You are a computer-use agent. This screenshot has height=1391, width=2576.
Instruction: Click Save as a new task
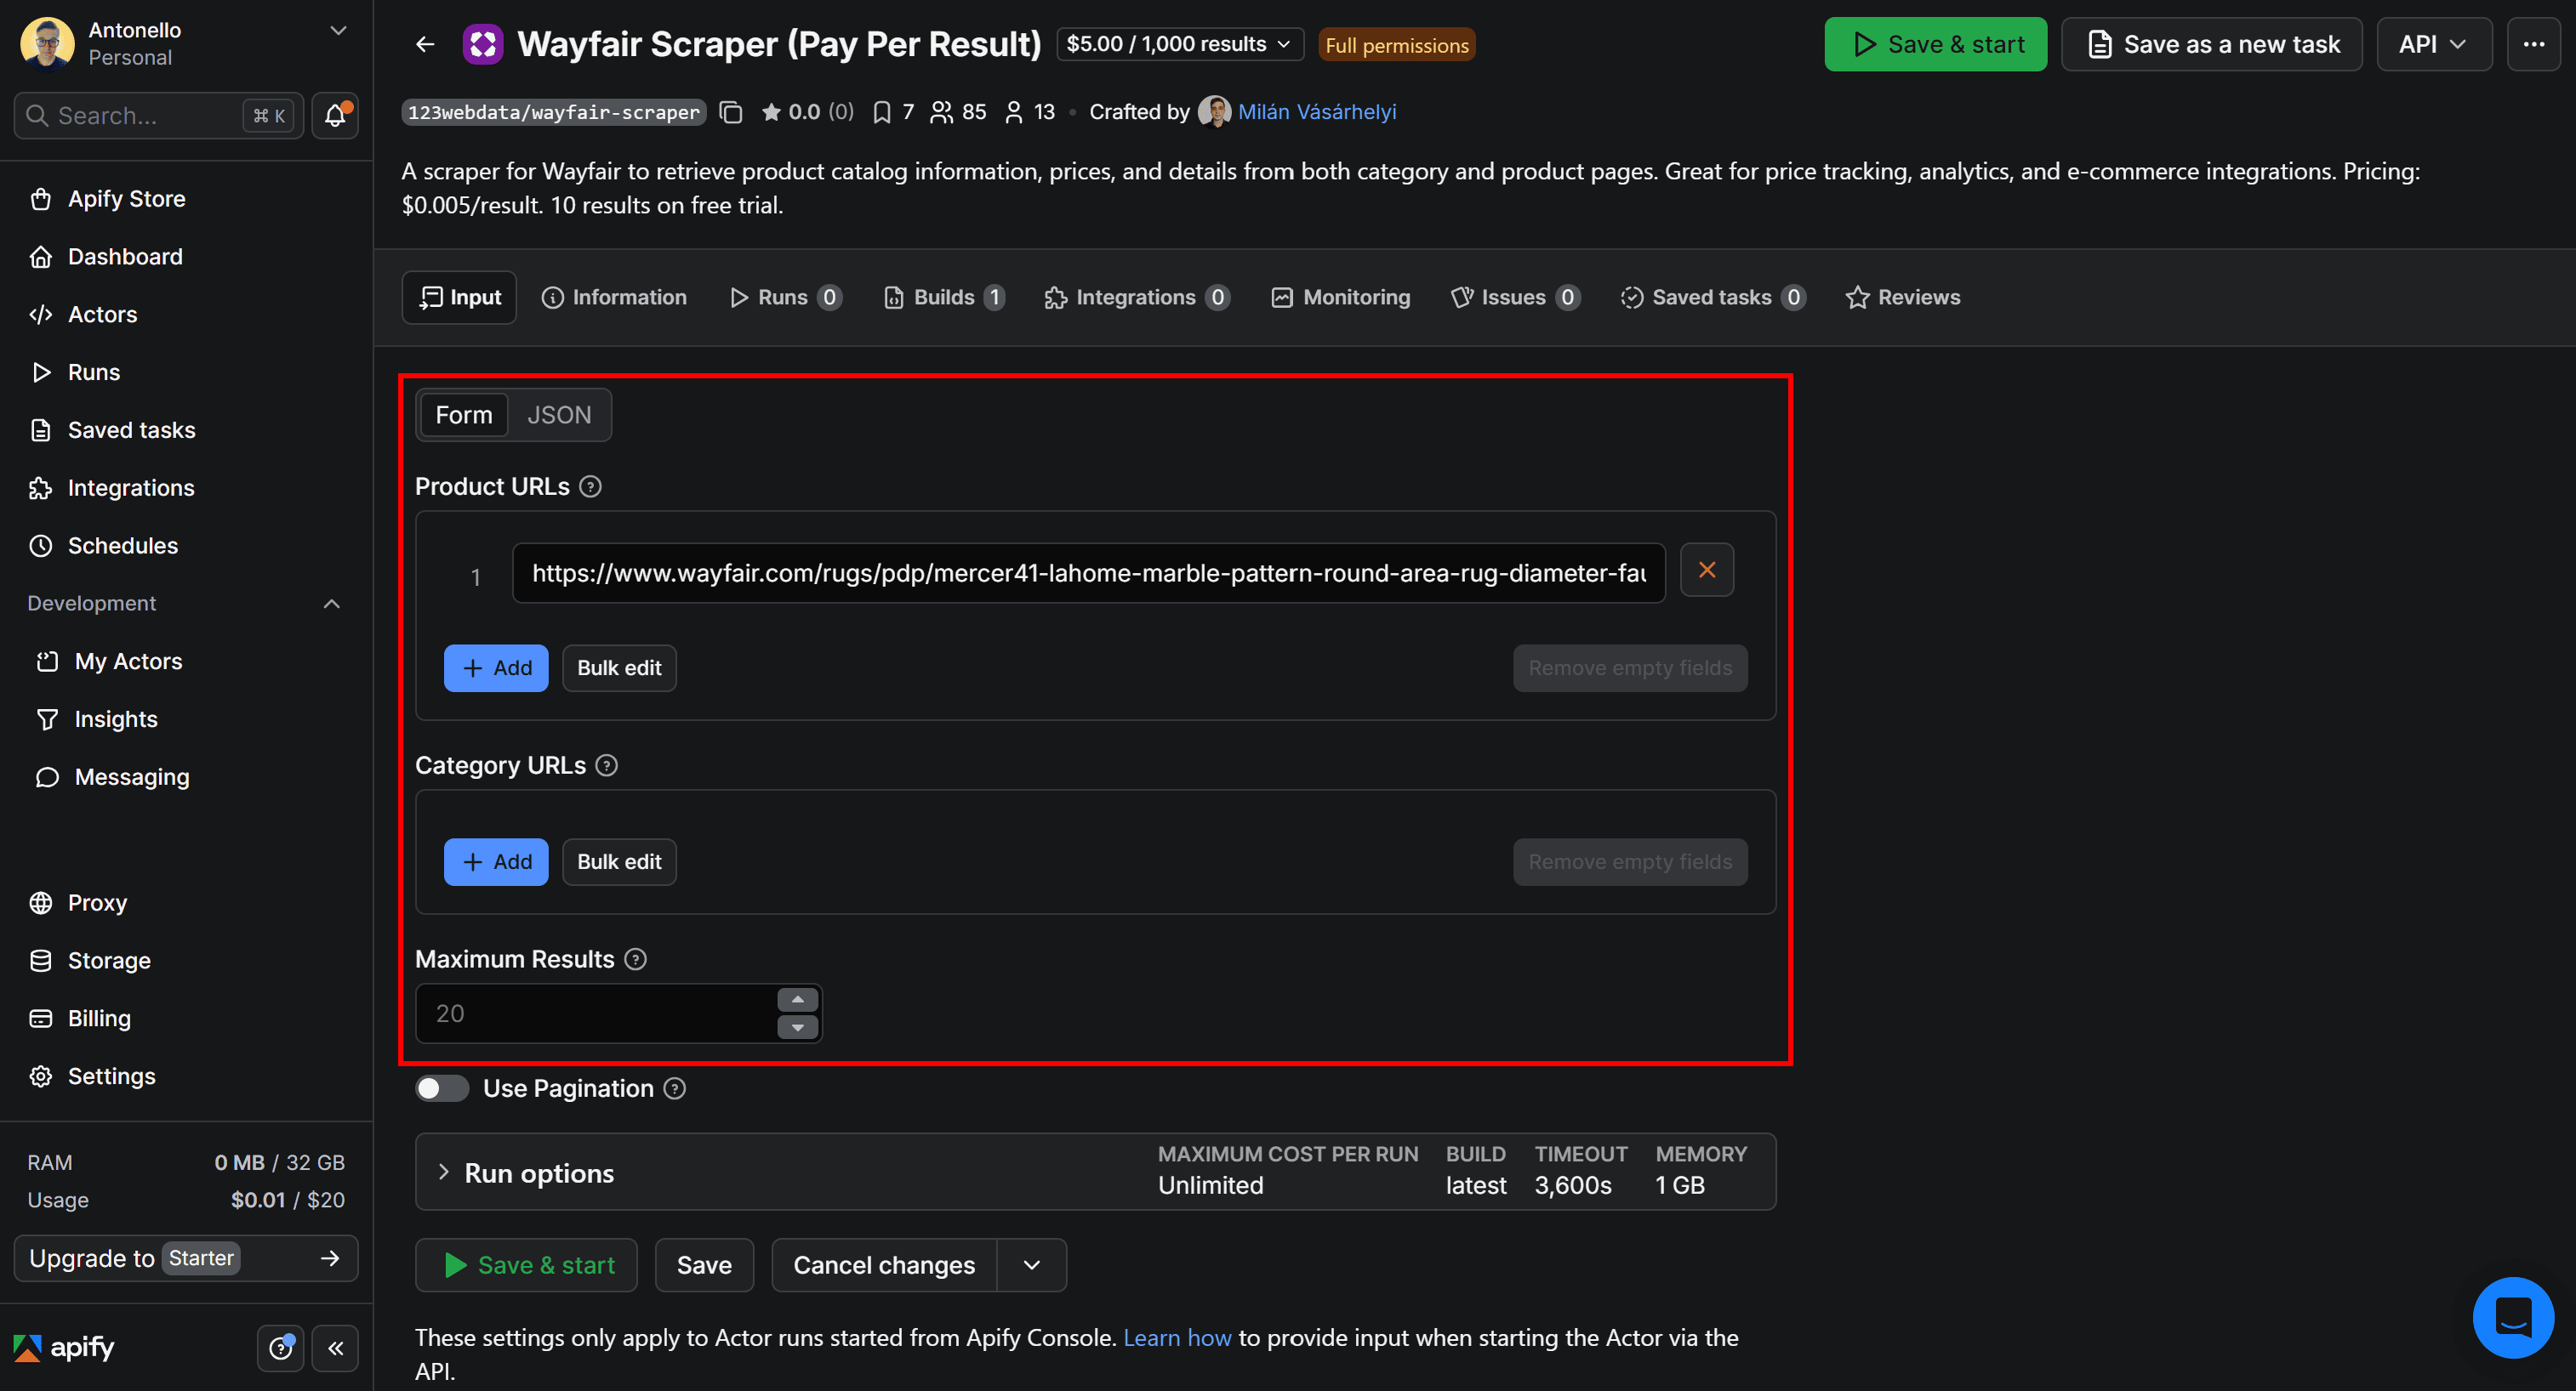(2212, 44)
